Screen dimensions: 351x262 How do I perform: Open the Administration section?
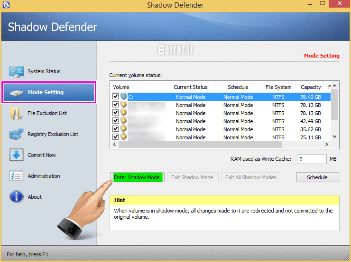44,176
